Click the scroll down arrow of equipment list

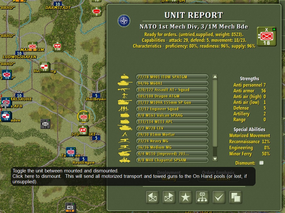click(x=215, y=159)
